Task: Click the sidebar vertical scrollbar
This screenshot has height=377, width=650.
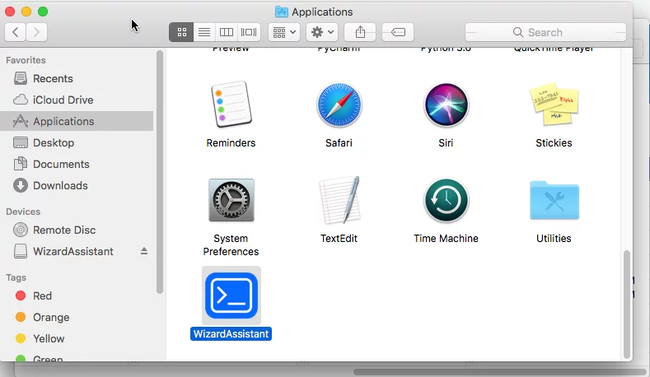Action: tap(160, 172)
